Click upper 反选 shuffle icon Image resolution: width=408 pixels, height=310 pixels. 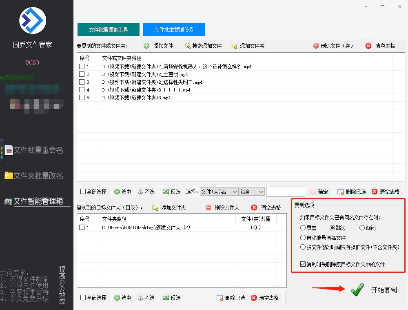(x=166, y=192)
